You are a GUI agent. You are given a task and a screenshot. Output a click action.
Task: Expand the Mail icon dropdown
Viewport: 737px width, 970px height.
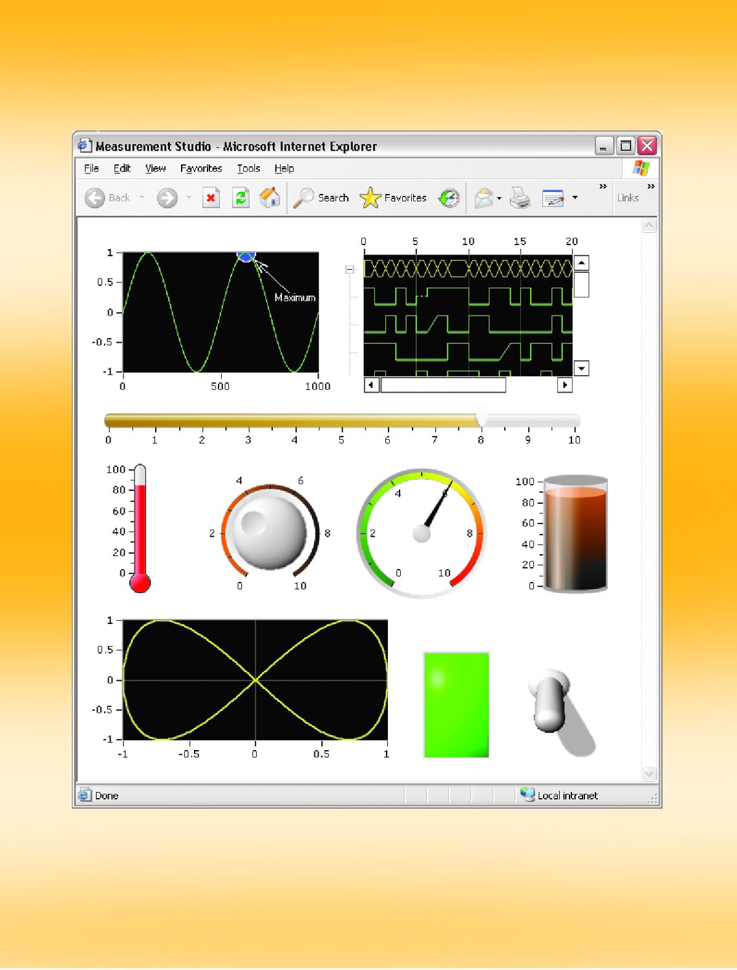[x=499, y=199]
